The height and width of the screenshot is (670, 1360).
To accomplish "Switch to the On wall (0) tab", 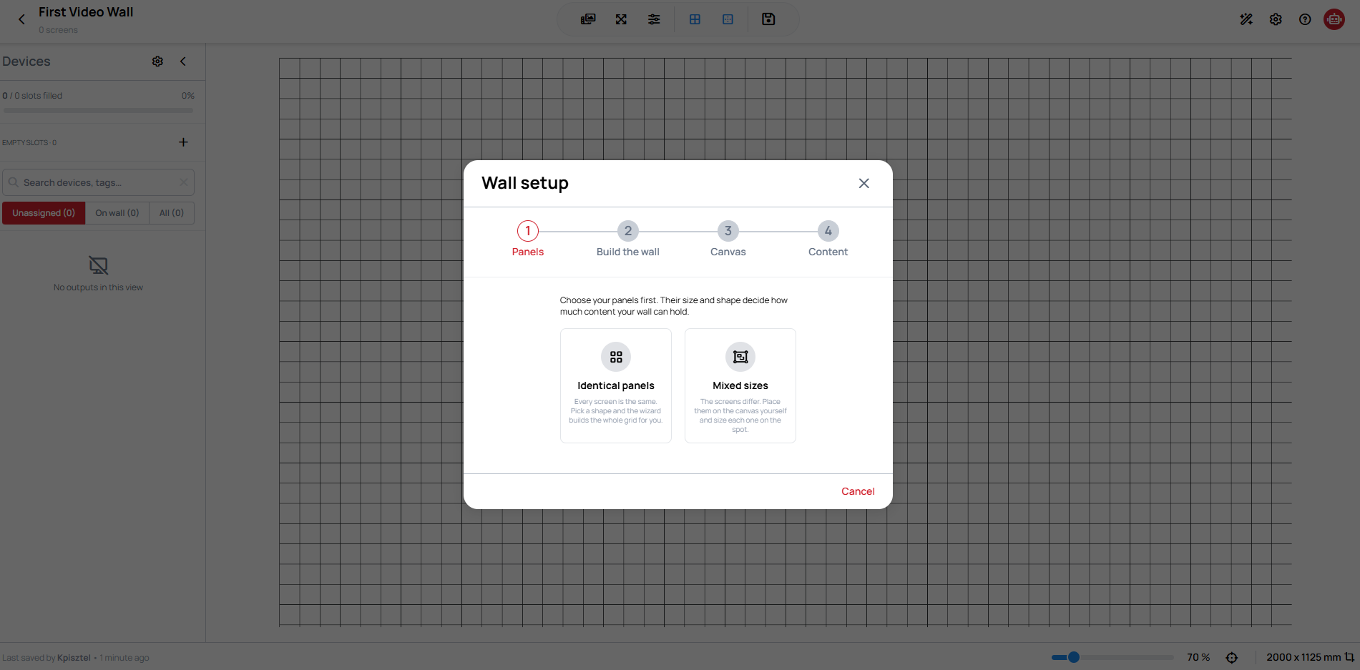I will [x=117, y=213].
